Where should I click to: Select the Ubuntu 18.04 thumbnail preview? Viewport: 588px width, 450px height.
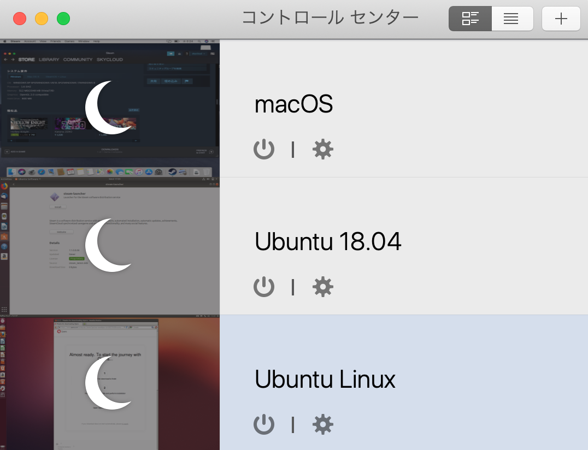pyautogui.click(x=110, y=246)
